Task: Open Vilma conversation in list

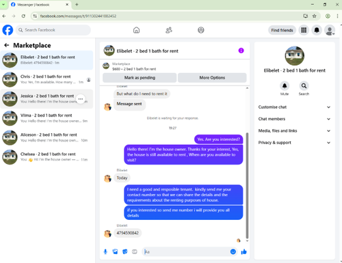Action: point(47,118)
